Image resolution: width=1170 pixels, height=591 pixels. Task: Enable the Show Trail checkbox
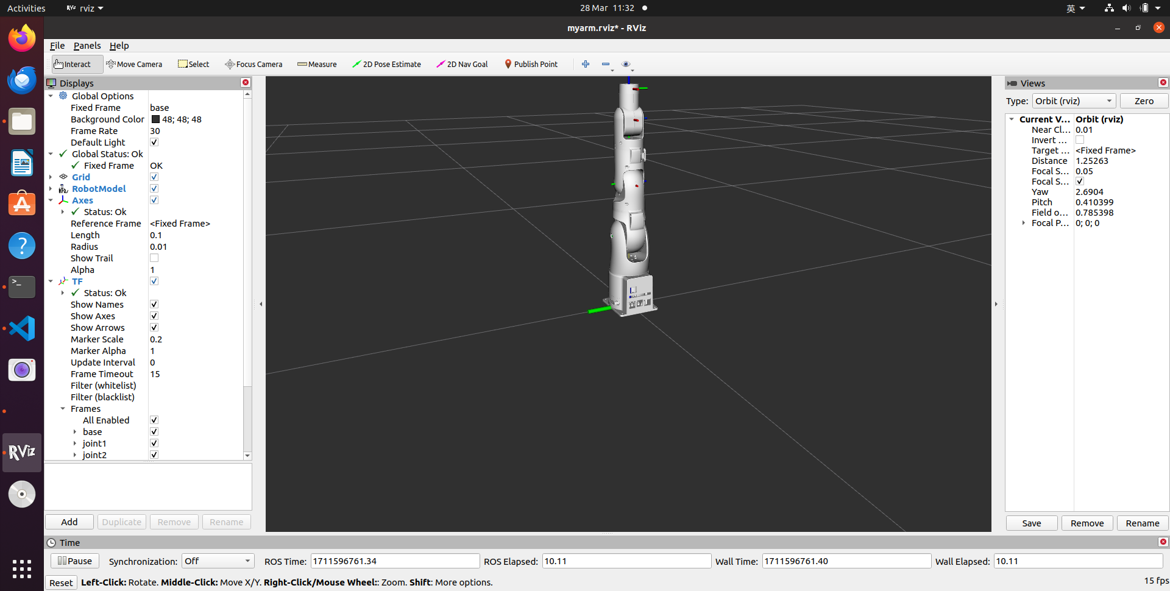[154, 258]
